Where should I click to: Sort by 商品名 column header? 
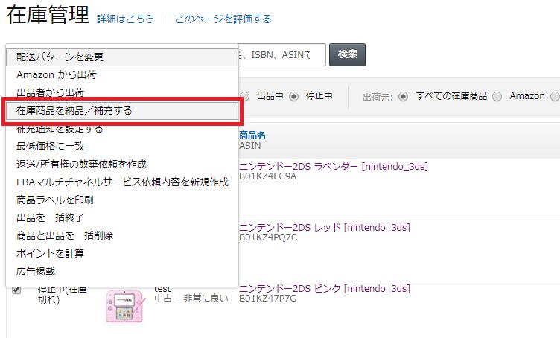tap(252, 135)
